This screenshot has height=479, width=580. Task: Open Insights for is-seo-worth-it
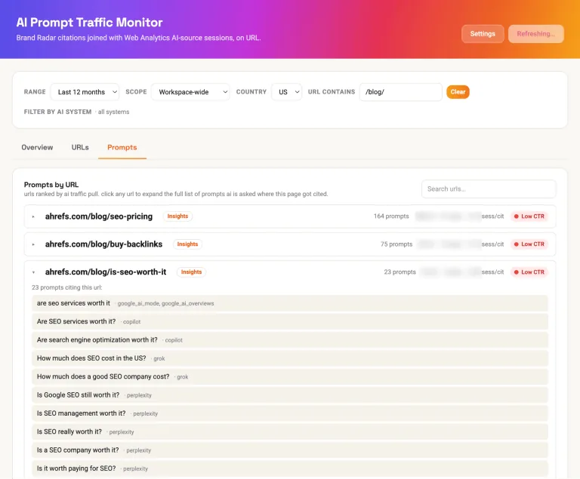(x=191, y=272)
